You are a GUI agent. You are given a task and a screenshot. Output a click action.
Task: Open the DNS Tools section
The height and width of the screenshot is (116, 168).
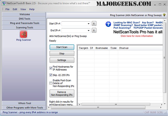(x=24, y=19)
